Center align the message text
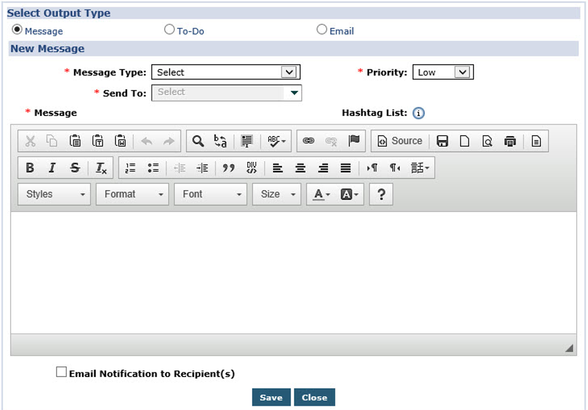This screenshot has width=588, height=410. point(300,168)
